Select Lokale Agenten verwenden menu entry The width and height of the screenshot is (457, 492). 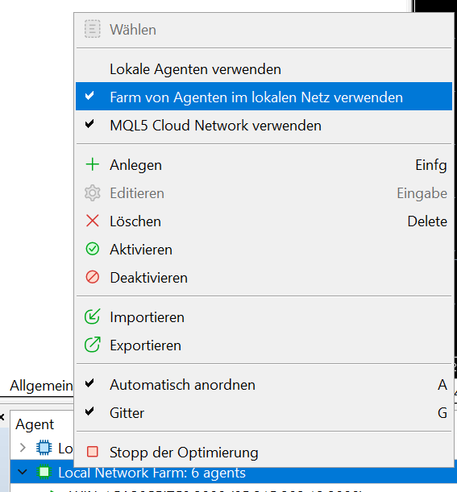coord(264,68)
